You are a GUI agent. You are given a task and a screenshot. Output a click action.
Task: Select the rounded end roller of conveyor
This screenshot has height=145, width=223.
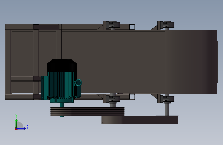191,62
